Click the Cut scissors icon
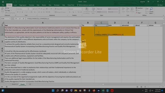Viewport: 165px width, 93px height. tap(6, 8)
